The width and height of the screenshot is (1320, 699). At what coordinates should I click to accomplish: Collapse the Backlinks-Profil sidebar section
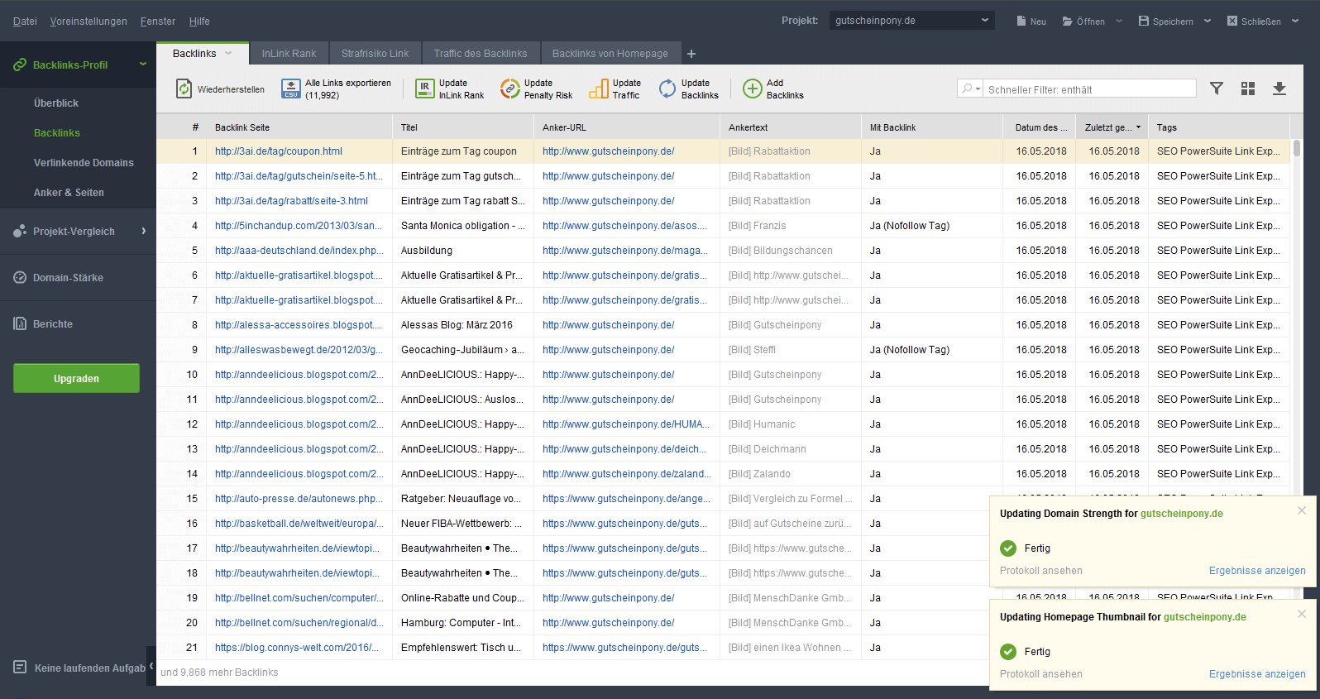(143, 64)
